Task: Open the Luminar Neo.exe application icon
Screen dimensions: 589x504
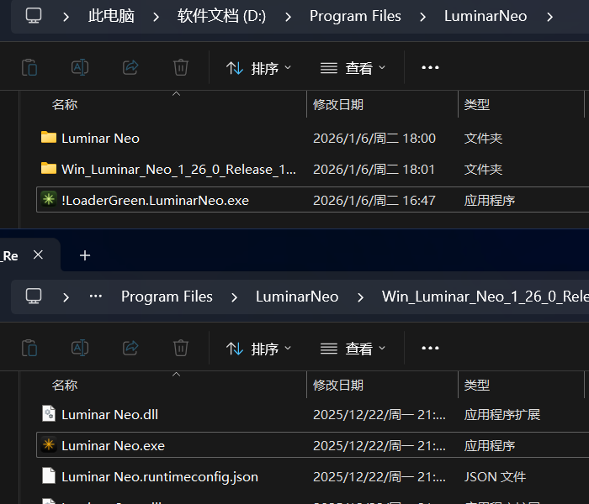Action: click(49, 445)
